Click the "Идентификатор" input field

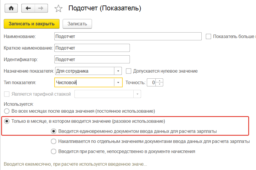(x=92, y=59)
